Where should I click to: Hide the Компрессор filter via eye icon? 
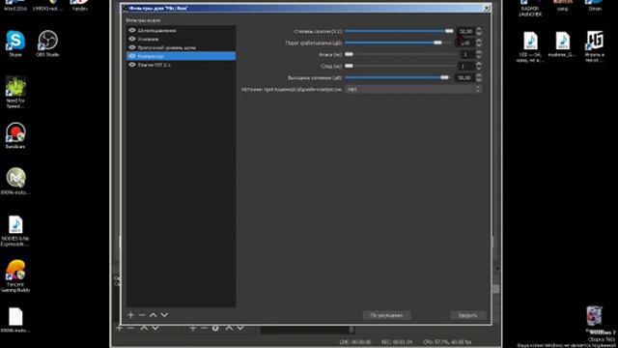[x=132, y=56]
